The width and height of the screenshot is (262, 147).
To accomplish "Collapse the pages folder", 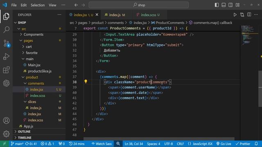I will point(39,40).
